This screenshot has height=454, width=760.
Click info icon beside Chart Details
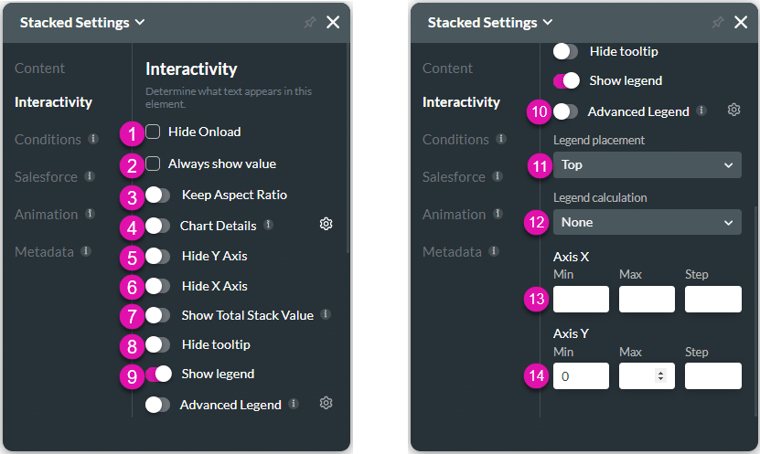[268, 224]
